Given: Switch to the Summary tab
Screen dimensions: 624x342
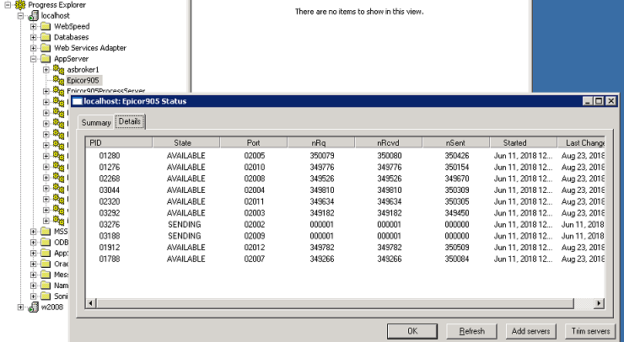Looking at the screenshot, I should 96,122.
